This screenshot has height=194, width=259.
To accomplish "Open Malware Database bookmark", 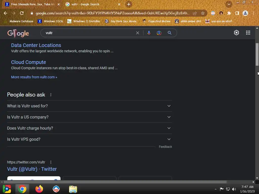I will [19, 21].
